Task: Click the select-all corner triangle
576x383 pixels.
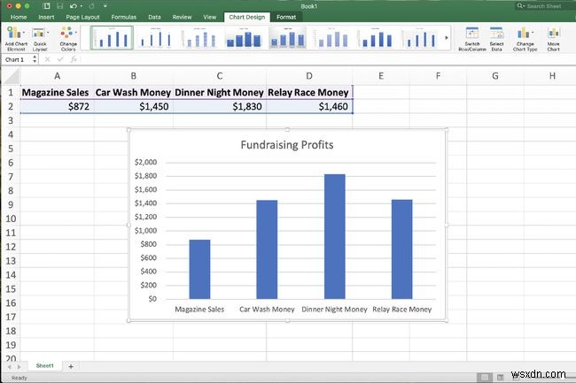Action: coord(11,76)
